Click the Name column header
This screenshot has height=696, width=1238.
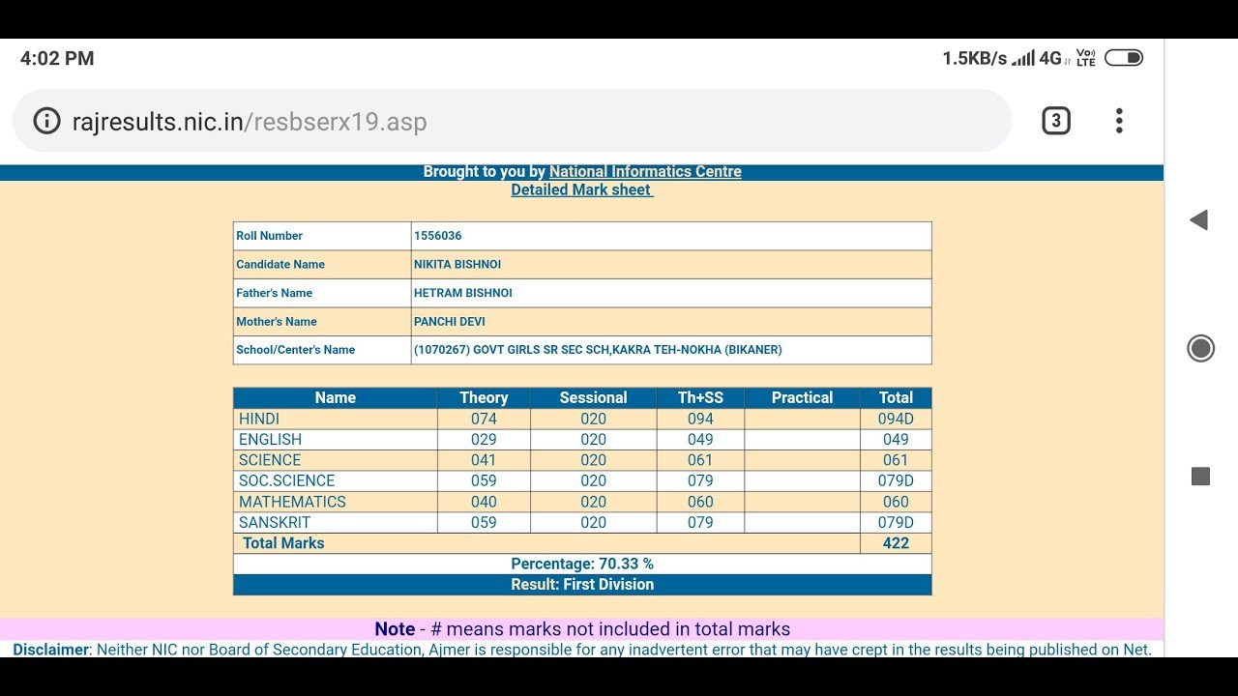[336, 397]
